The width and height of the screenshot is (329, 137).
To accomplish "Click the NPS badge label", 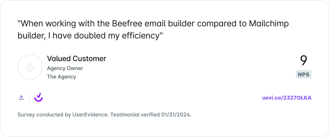I will [303, 75].
